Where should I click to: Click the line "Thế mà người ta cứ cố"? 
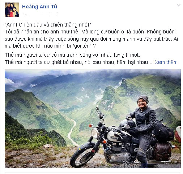pyautogui.click(x=72, y=55)
